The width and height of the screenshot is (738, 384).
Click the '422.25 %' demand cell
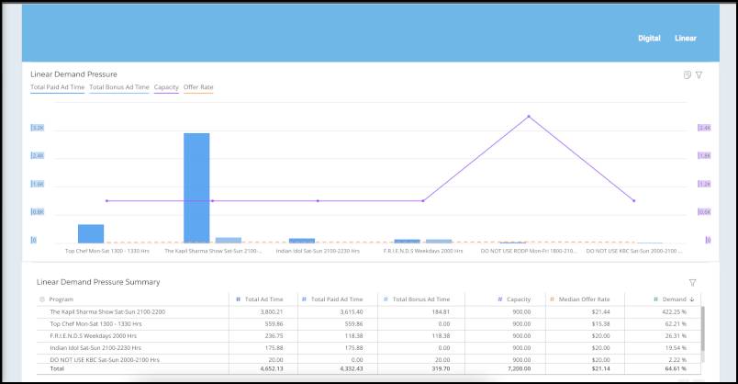point(674,312)
